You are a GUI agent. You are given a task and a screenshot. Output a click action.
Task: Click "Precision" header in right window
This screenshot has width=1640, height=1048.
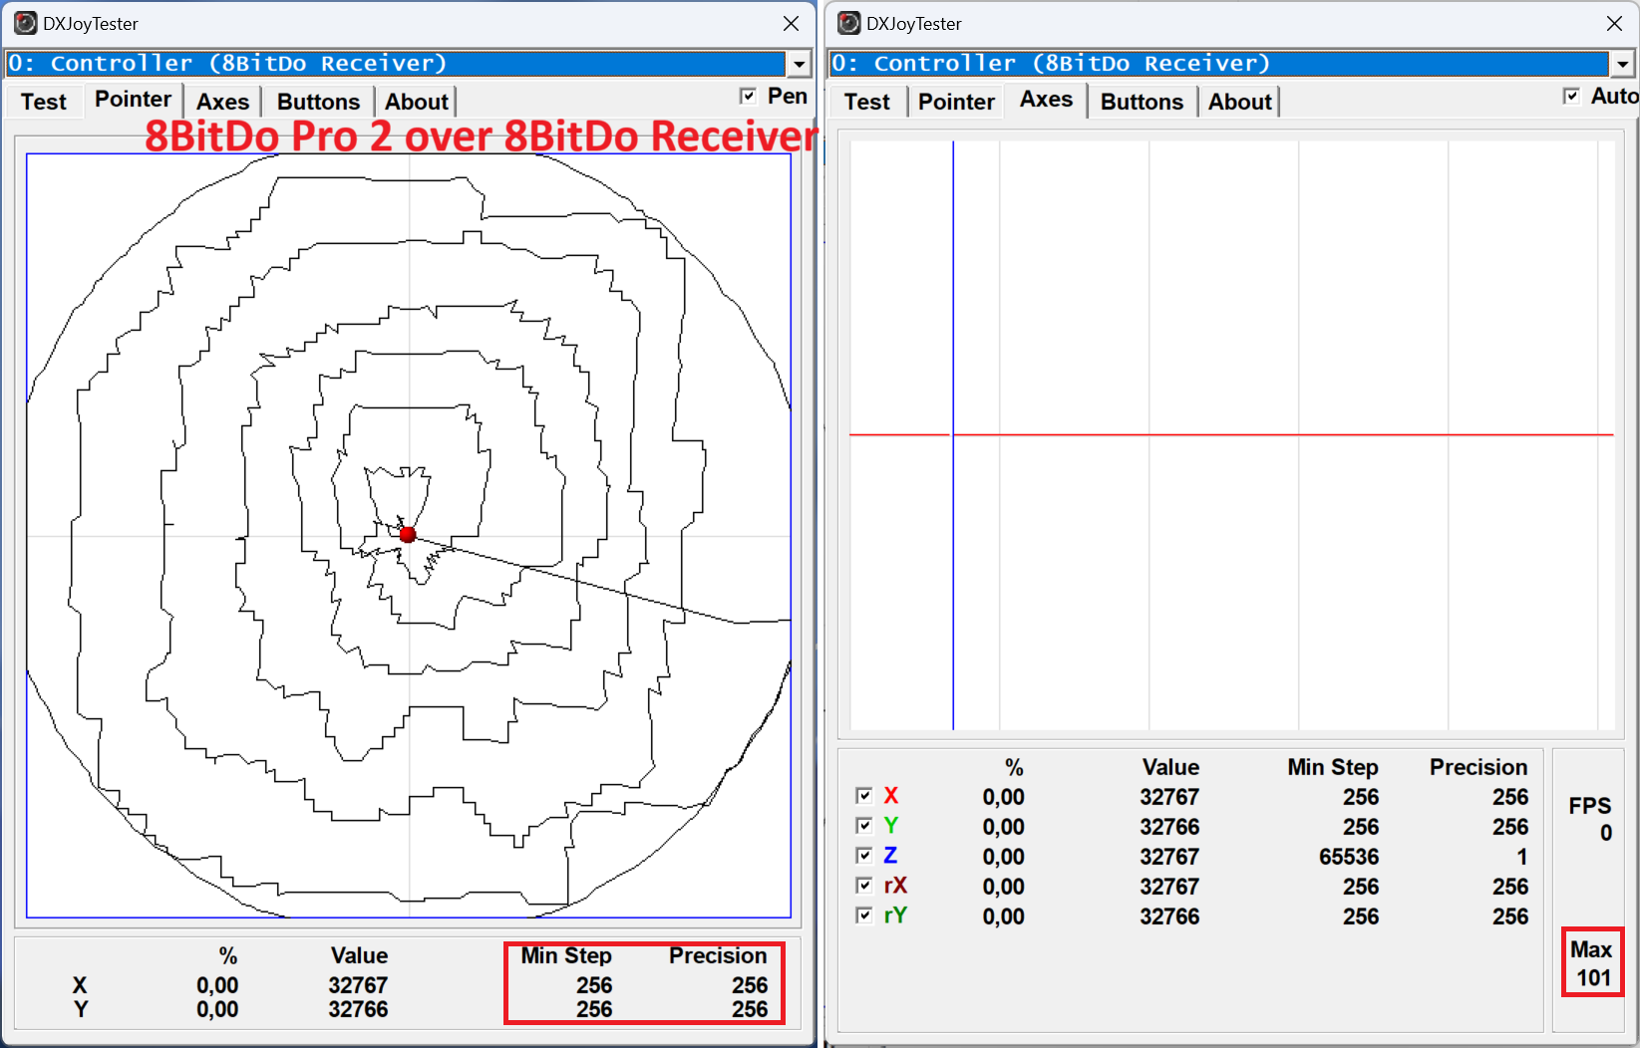click(1478, 767)
